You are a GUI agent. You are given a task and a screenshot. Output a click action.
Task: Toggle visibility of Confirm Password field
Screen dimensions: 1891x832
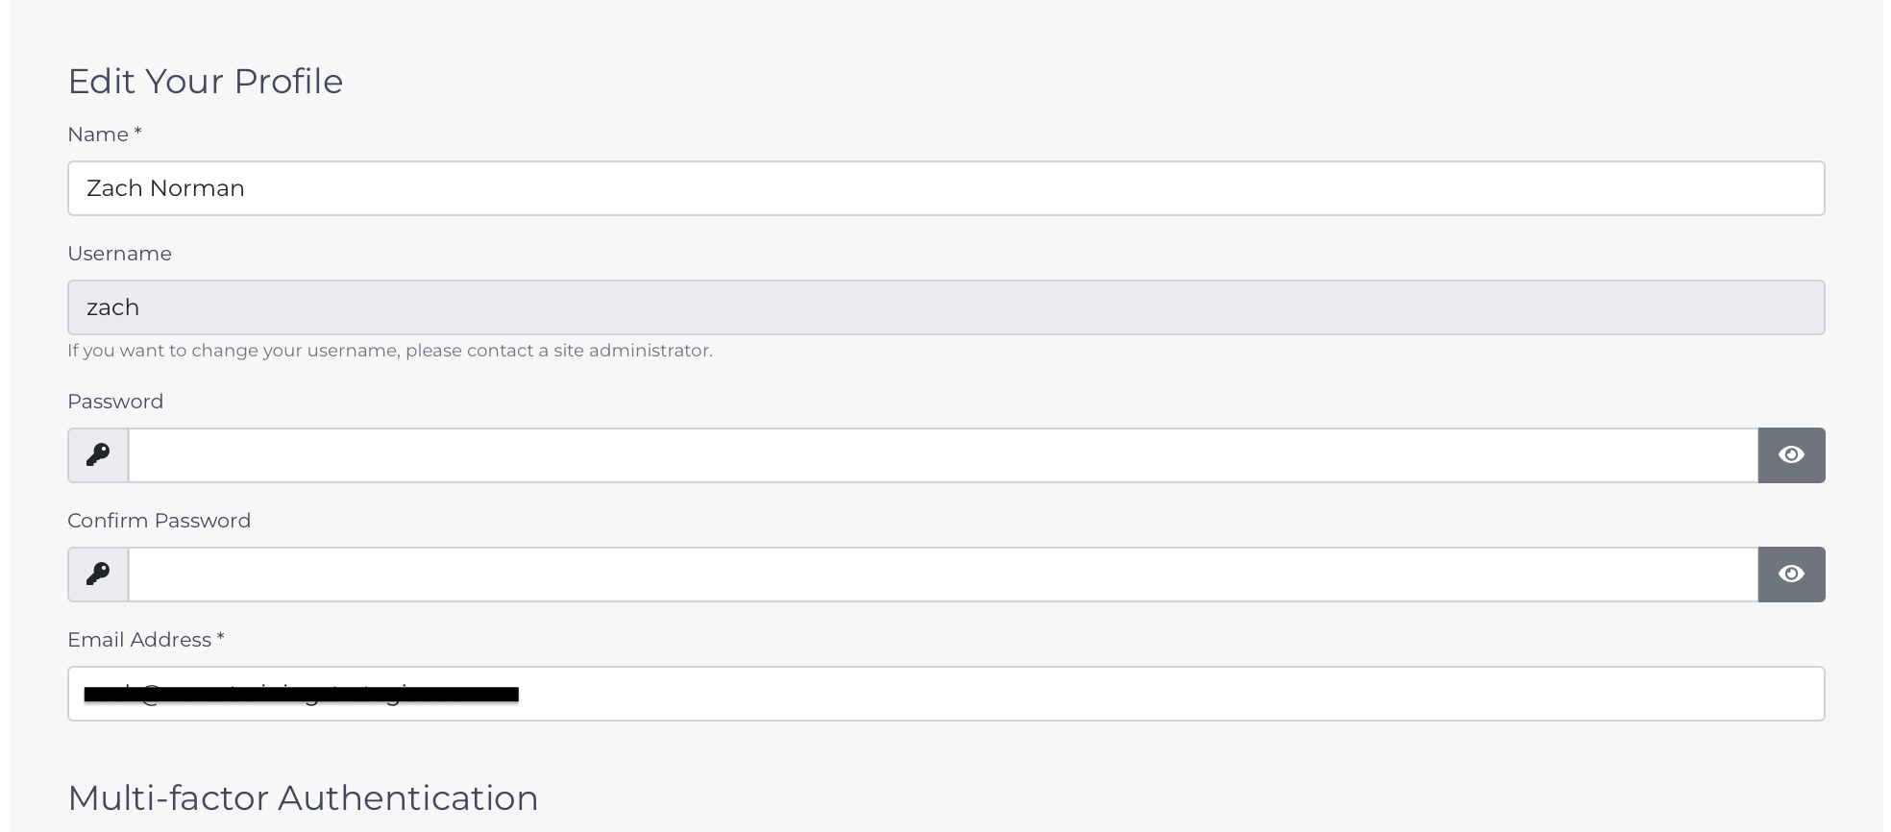(1791, 575)
